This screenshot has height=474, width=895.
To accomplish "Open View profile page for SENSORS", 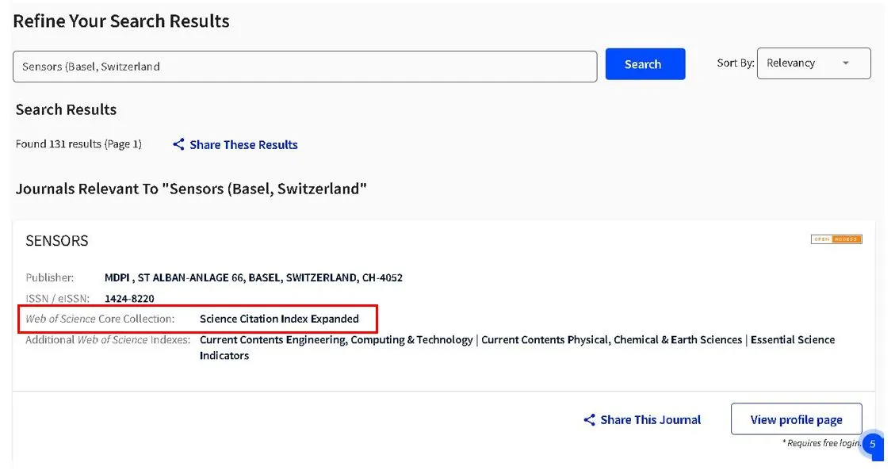I will click(796, 419).
